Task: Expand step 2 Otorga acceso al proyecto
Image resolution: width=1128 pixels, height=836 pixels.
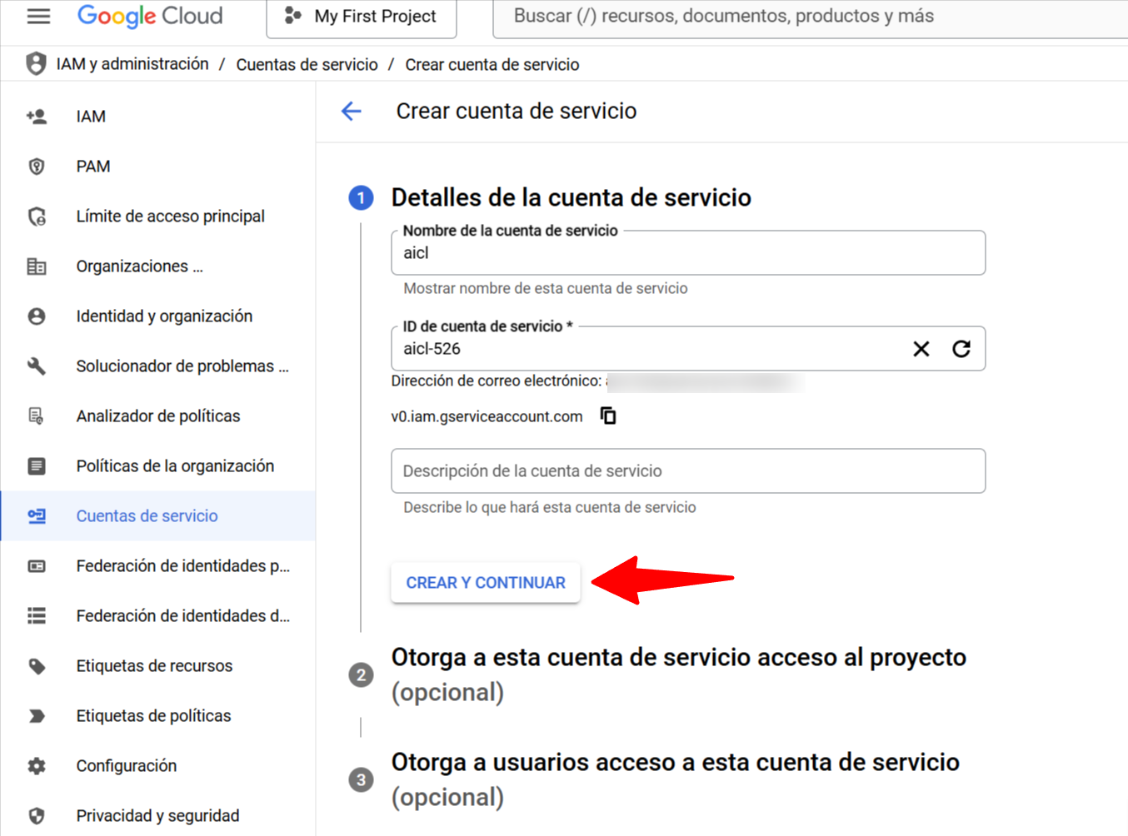Action: pos(678,674)
